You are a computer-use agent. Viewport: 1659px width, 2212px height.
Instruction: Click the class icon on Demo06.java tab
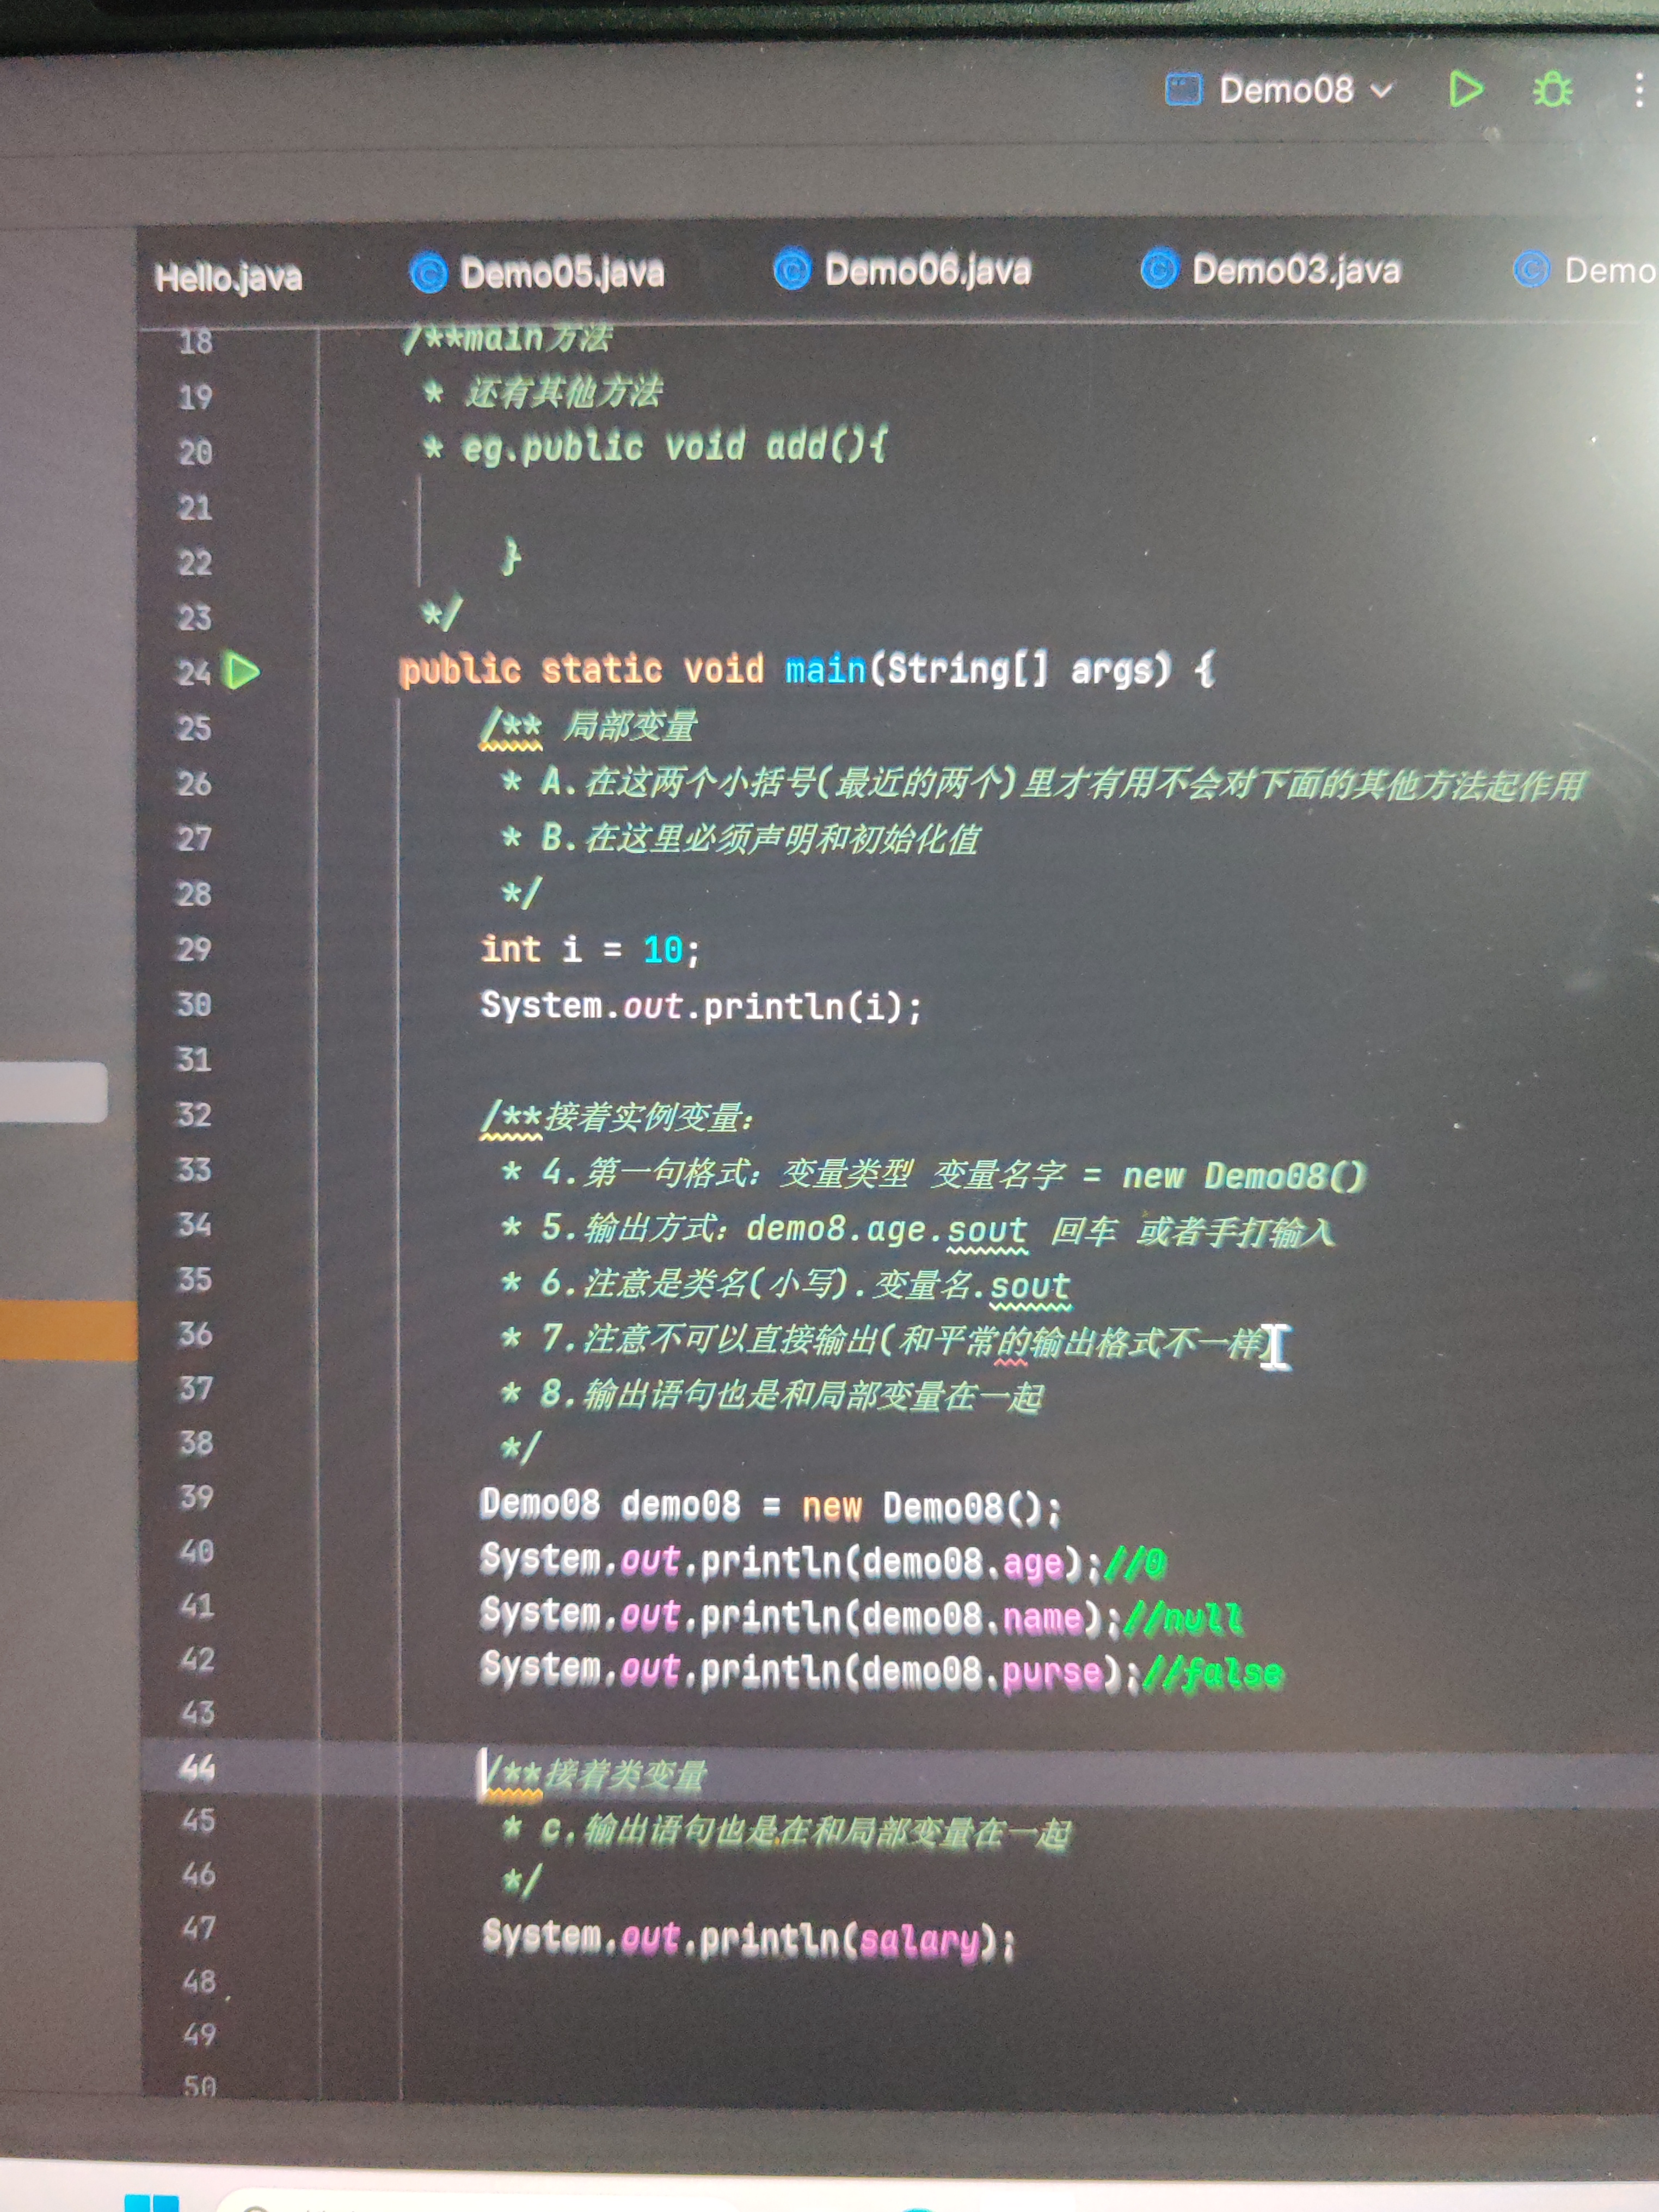[792, 270]
